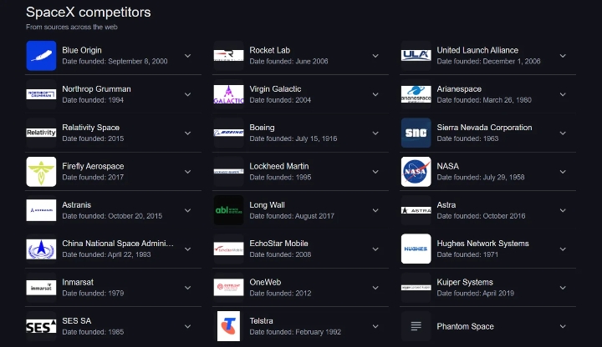Viewport: 602px width, 347px height.
Task: Expand the Boeing entry chevron
Action: 375,133
